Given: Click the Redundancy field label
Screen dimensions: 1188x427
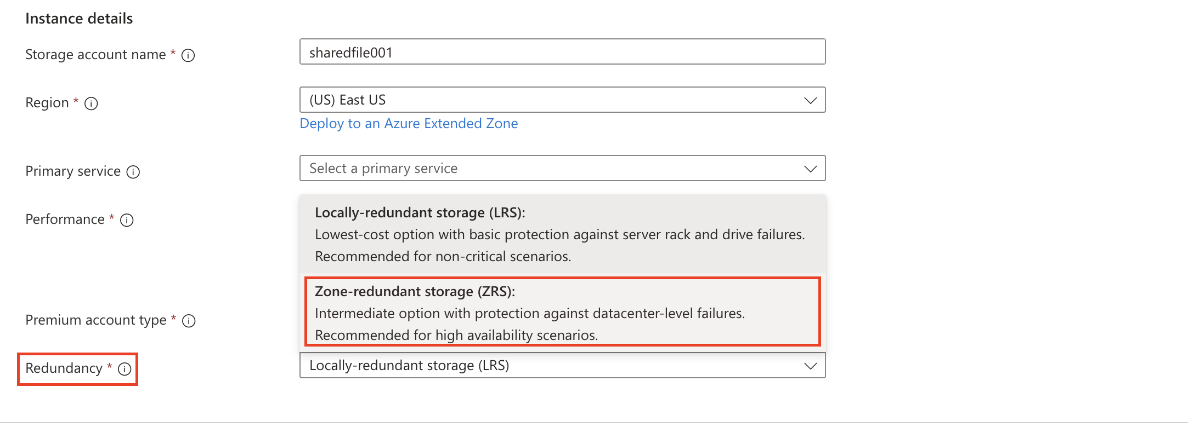Looking at the screenshot, I should click(64, 368).
